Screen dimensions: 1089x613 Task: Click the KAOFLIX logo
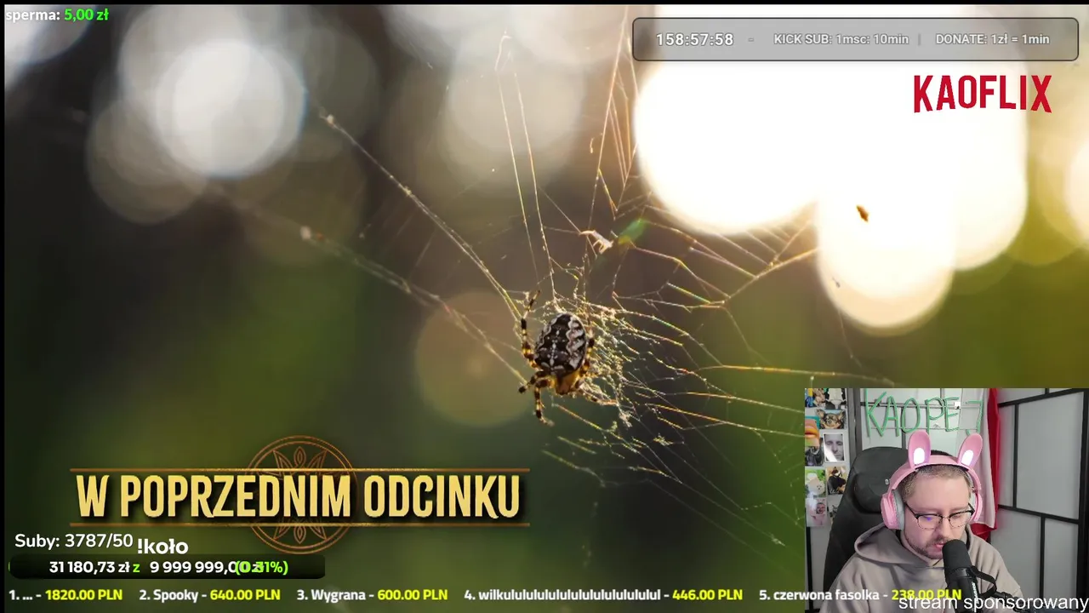coord(983,94)
